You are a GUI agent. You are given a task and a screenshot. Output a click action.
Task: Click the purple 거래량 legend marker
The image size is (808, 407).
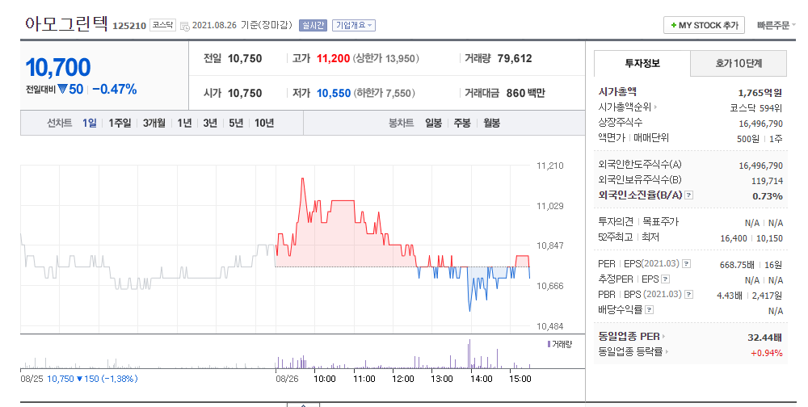549,344
